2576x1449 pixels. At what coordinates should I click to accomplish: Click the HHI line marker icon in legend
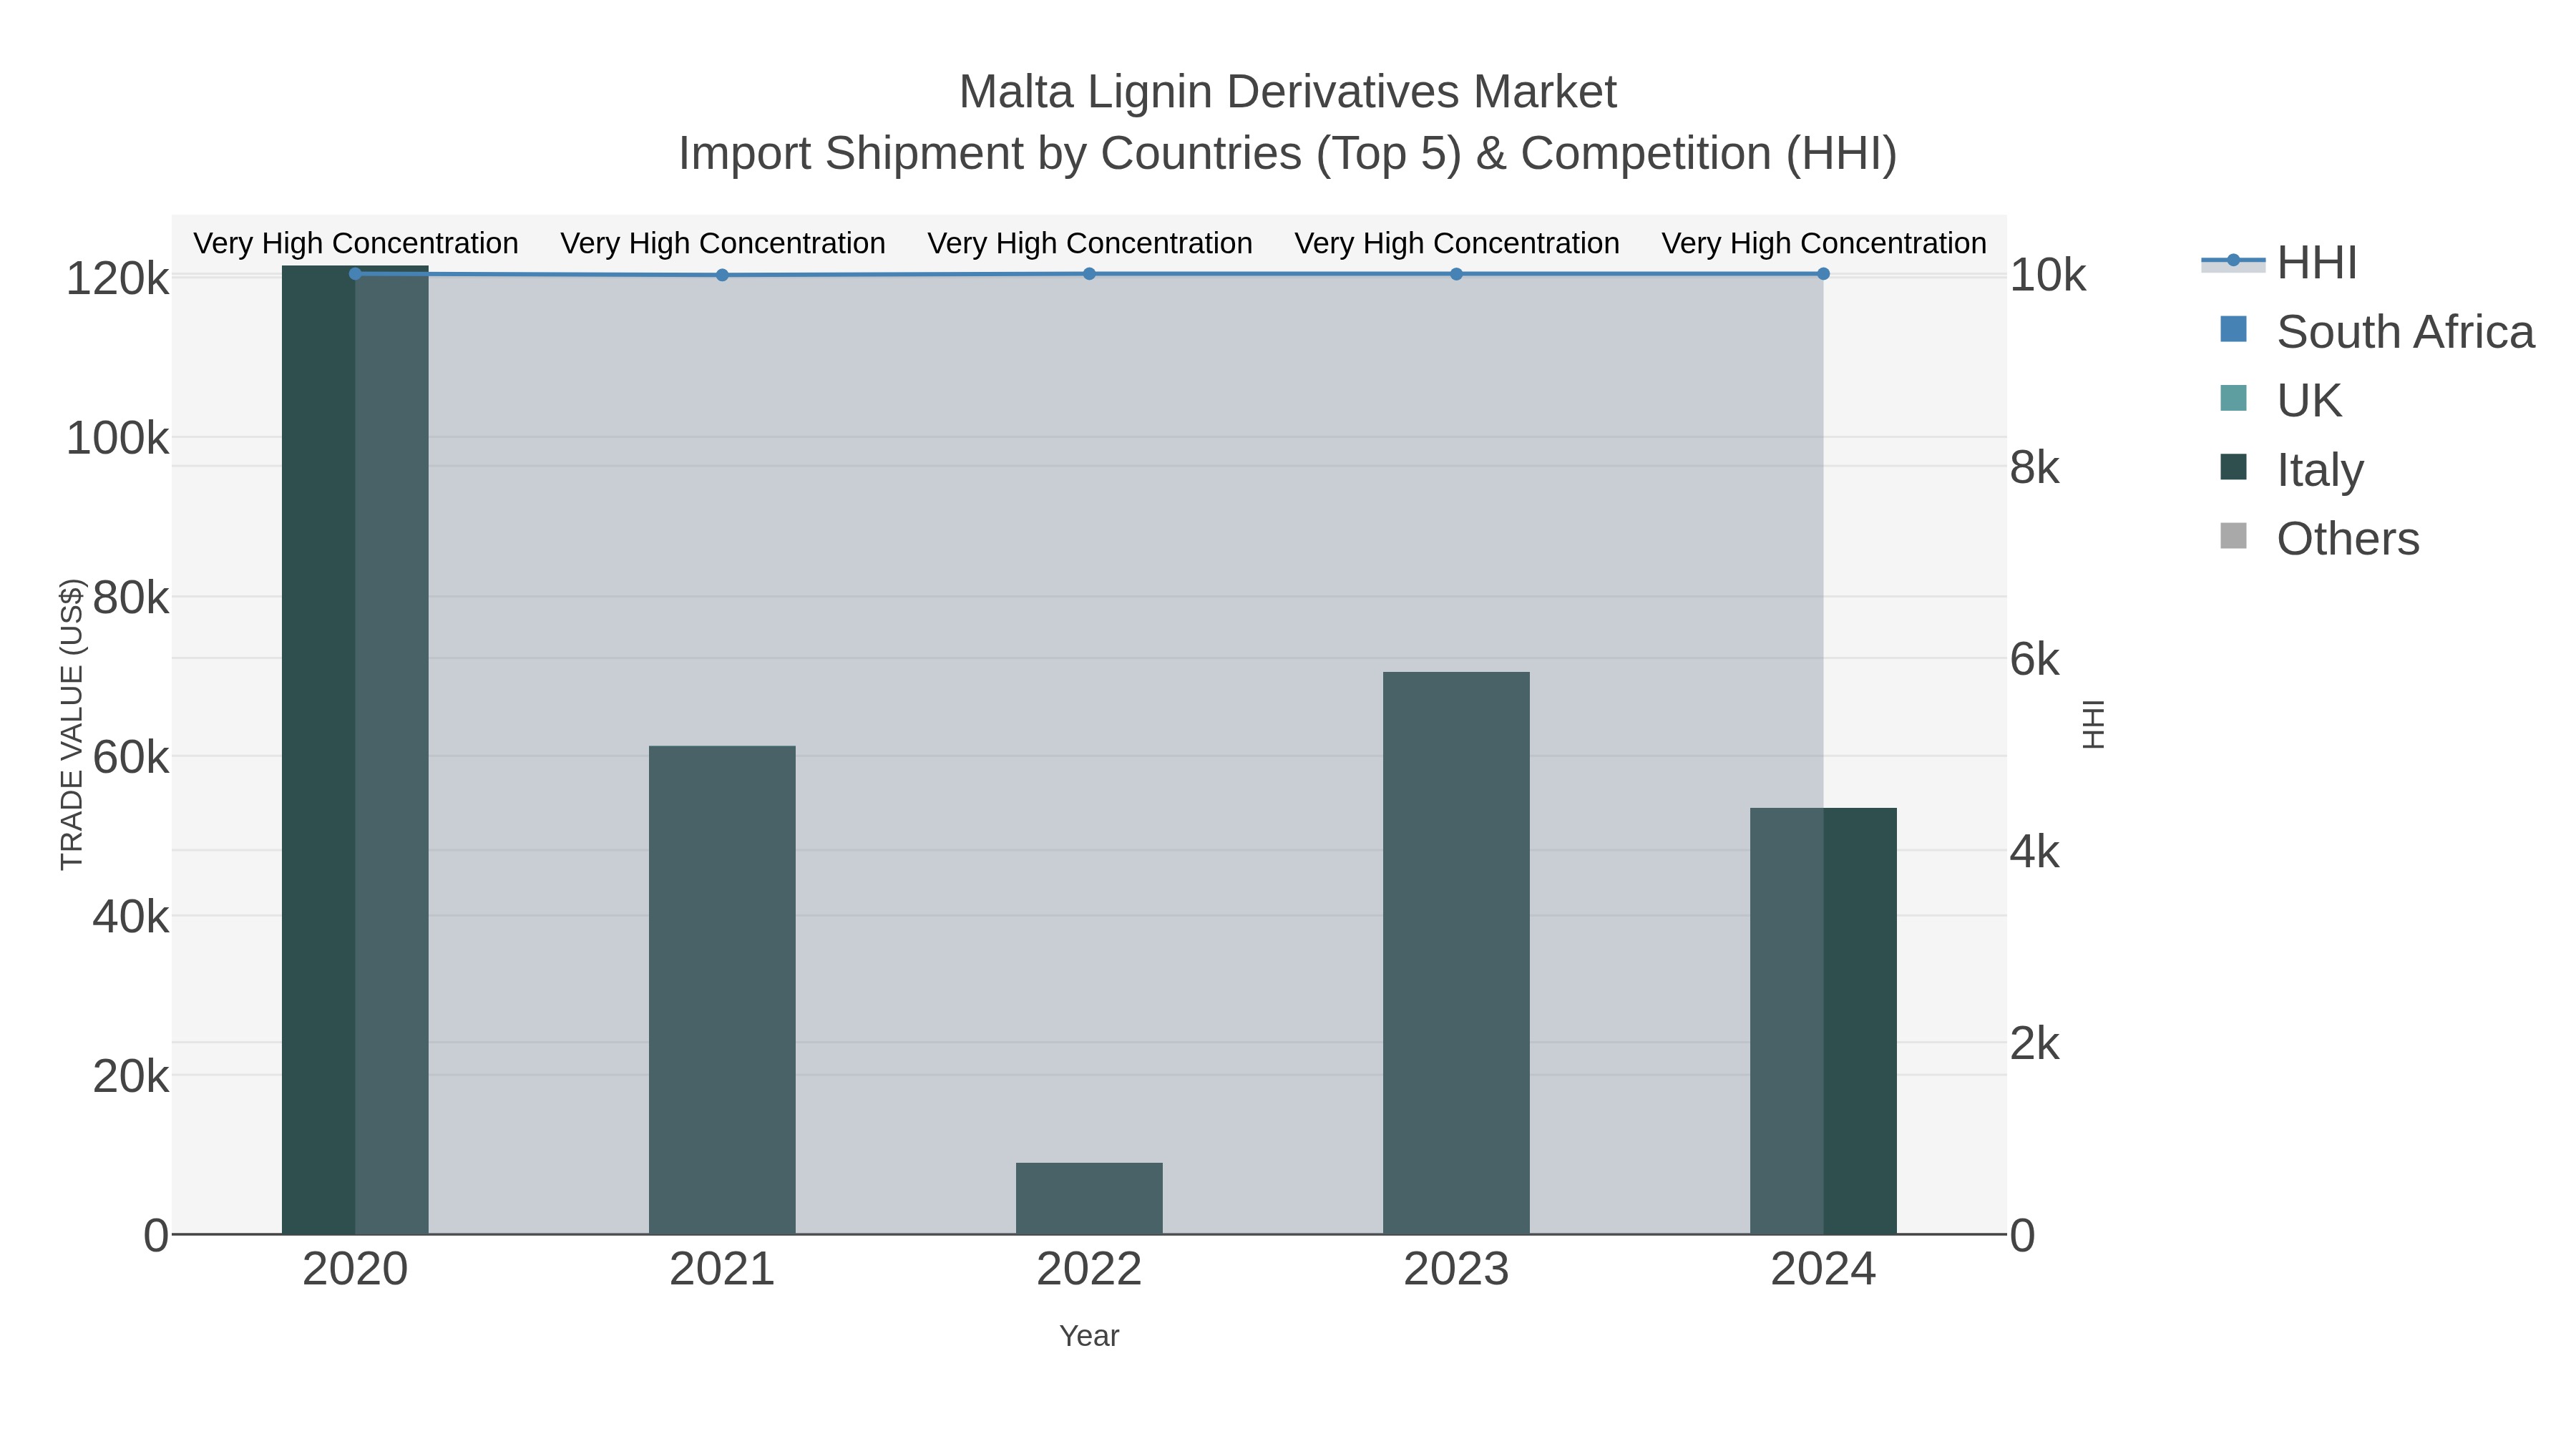2233,261
